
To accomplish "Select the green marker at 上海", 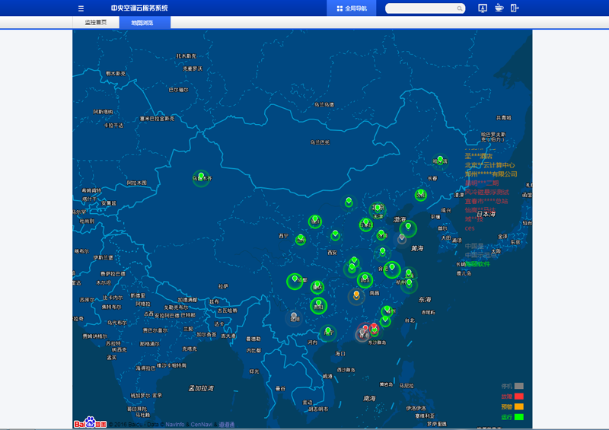I will tap(409, 273).
